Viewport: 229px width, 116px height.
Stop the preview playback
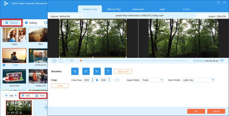tap(61, 60)
